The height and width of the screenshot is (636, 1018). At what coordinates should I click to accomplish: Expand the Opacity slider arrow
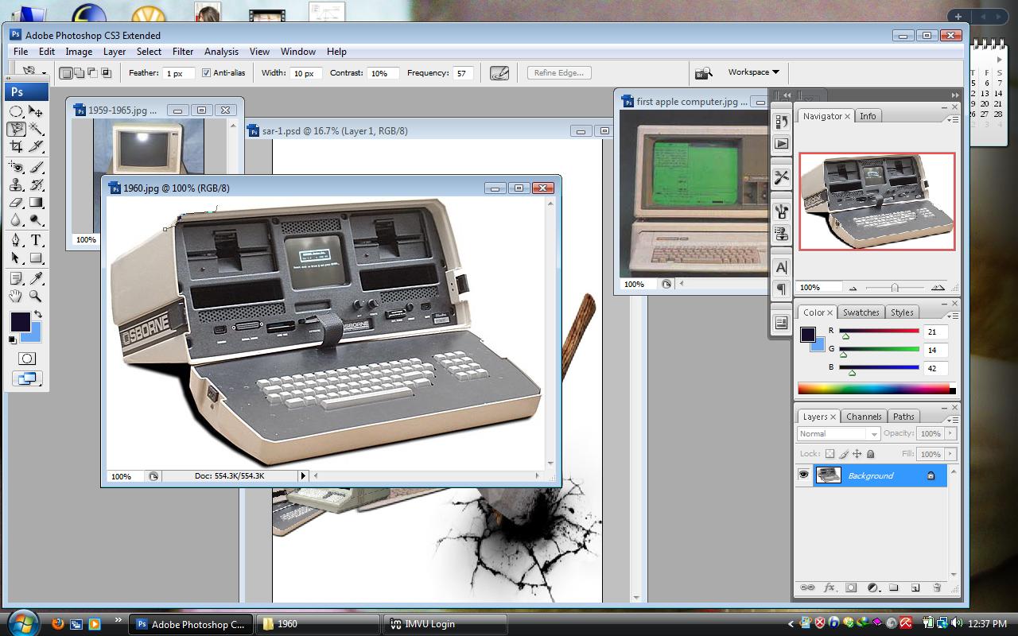tap(950, 434)
